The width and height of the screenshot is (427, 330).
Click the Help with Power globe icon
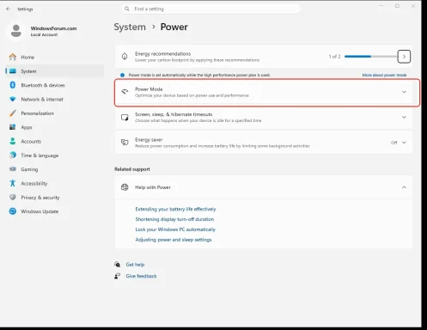pos(125,187)
